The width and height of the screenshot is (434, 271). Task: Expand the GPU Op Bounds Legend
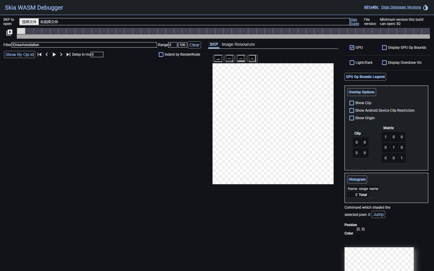[x=365, y=77]
